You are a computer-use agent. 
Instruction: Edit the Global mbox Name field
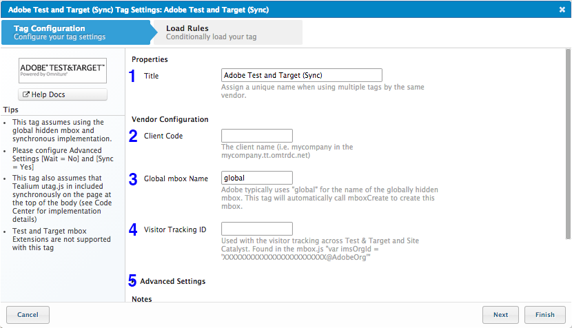click(x=257, y=178)
